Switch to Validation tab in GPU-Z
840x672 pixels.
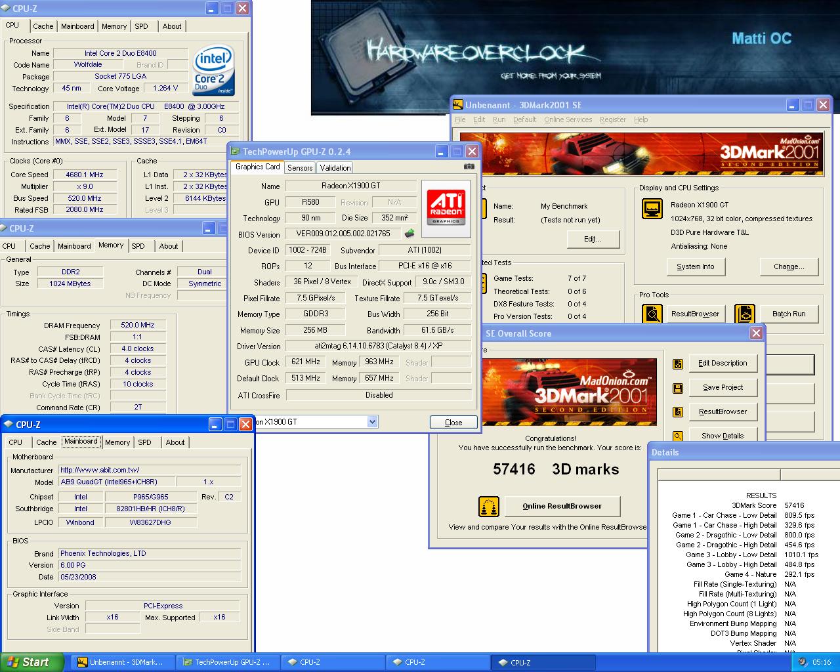point(335,168)
